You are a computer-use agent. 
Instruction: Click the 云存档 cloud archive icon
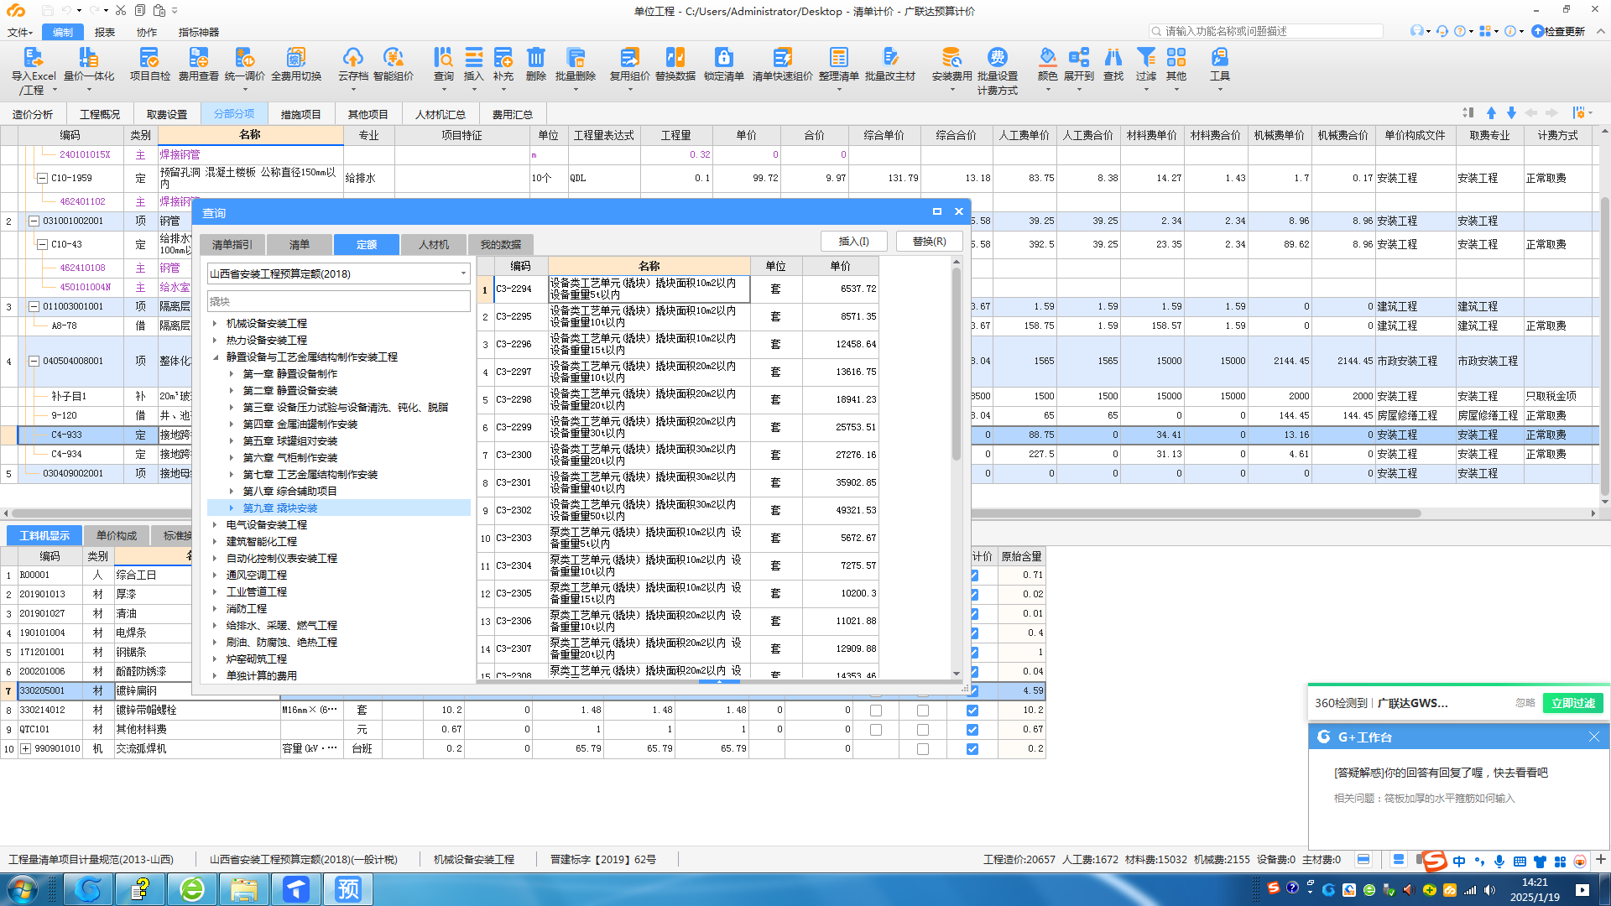352,59
